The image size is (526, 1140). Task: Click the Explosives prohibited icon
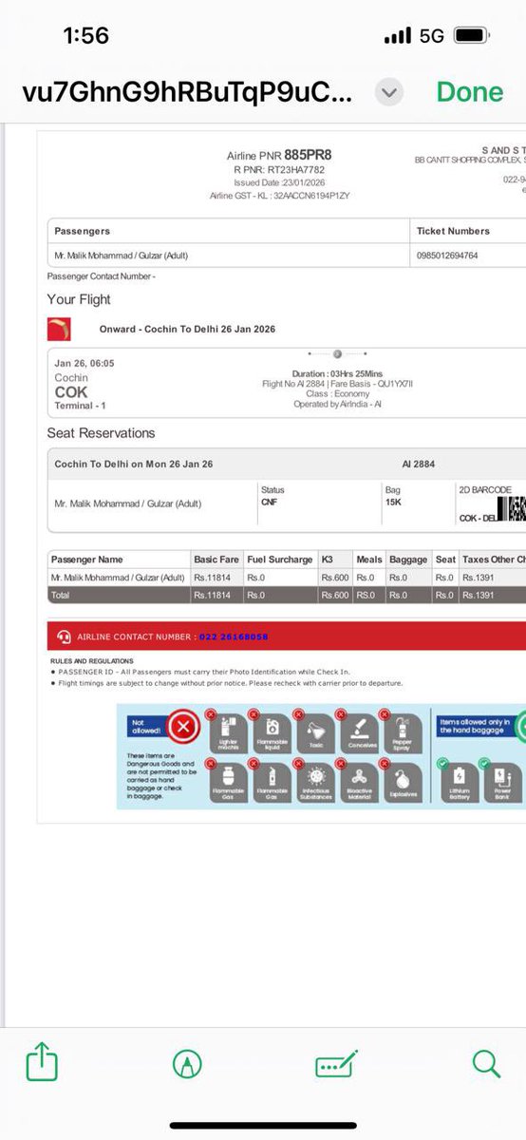402,784
